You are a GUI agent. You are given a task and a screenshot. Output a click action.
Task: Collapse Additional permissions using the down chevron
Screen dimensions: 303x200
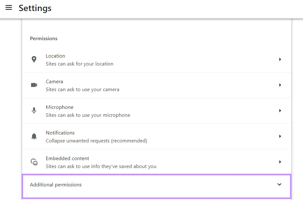[x=279, y=184]
